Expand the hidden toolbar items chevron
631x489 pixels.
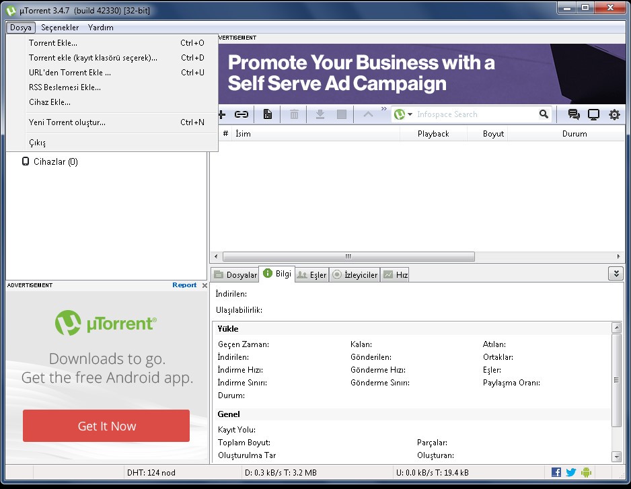384,109
